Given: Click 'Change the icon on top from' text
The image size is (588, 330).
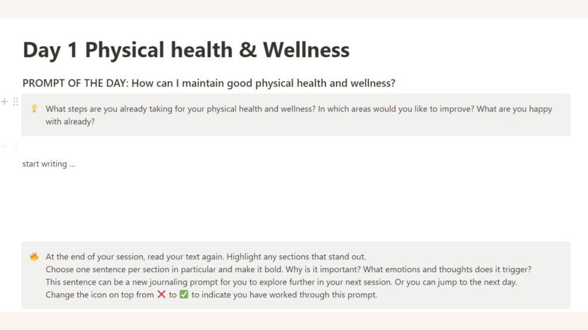Looking at the screenshot, I should point(99,295).
